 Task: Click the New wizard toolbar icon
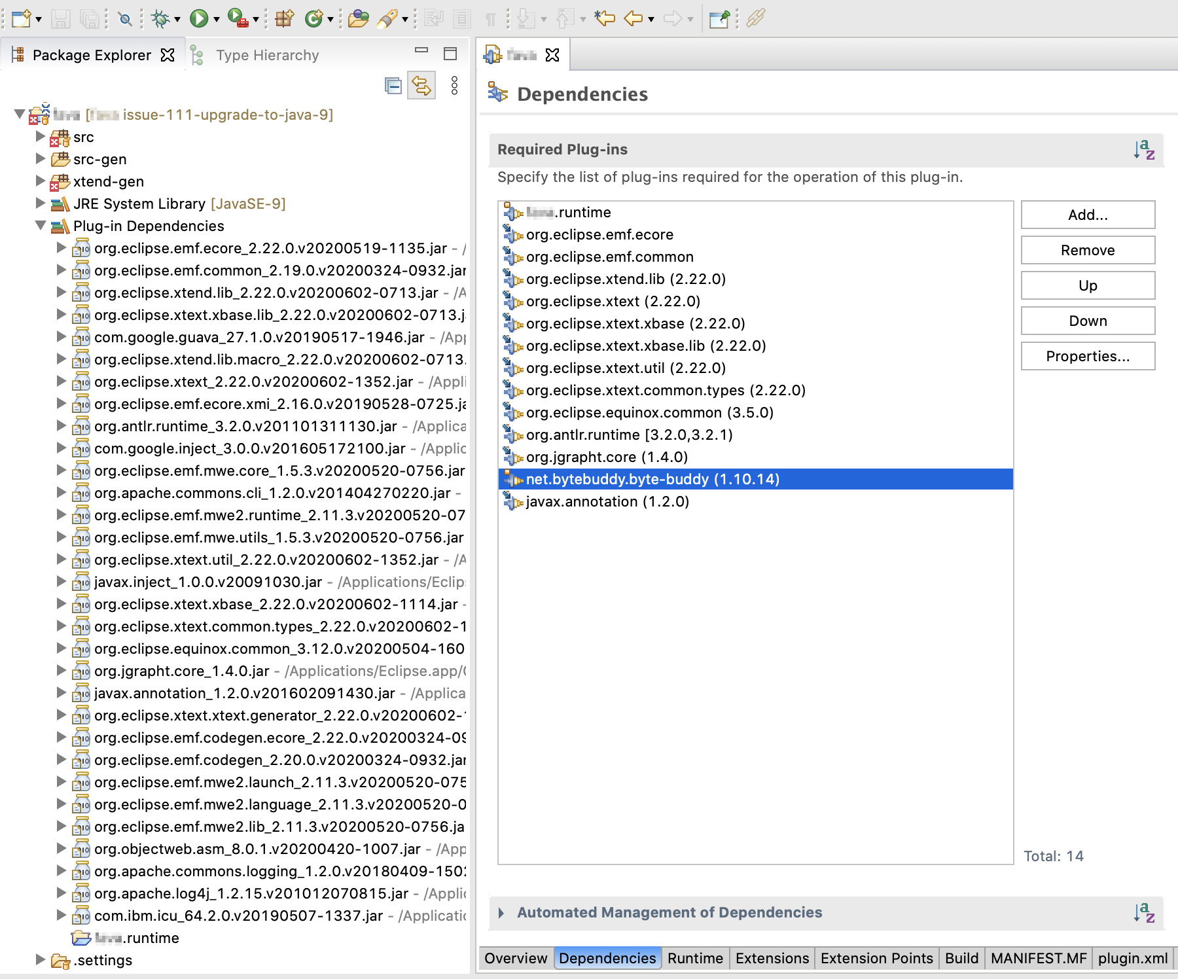pyautogui.click(x=21, y=18)
